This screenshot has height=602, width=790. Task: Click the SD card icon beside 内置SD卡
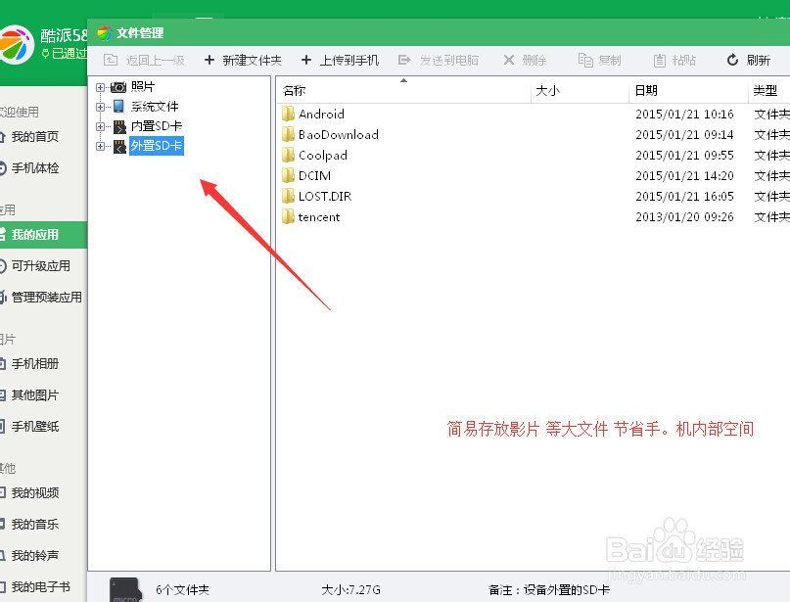click(119, 126)
